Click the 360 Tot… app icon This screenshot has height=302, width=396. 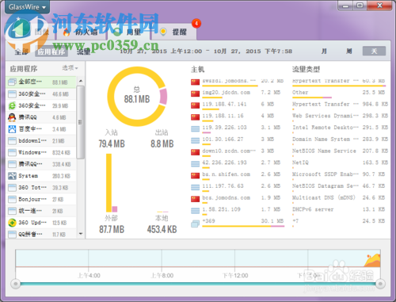pyautogui.click(x=12, y=188)
